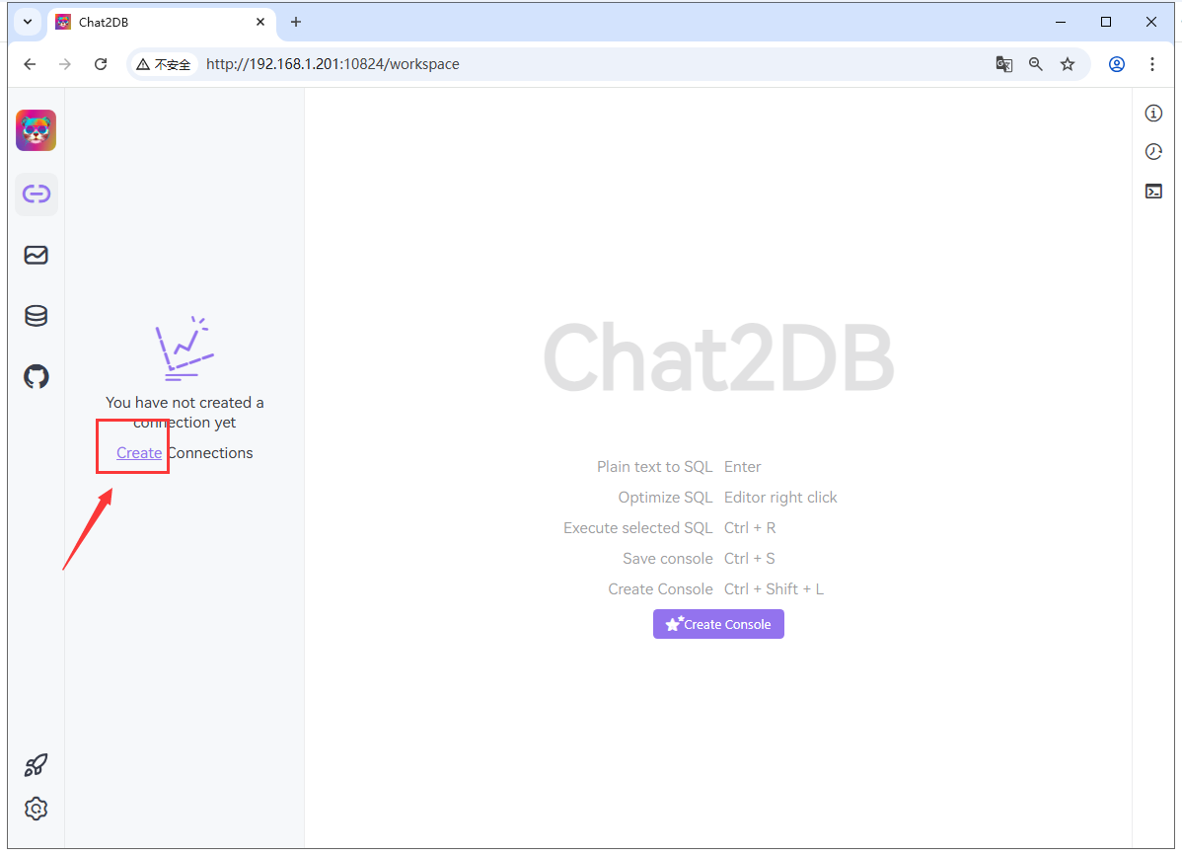Click the Create Console button

(x=718, y=624)
